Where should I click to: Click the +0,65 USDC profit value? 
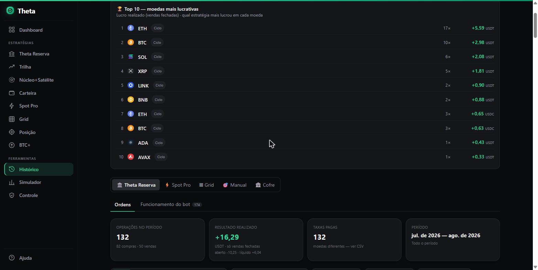tap(483, 114)
